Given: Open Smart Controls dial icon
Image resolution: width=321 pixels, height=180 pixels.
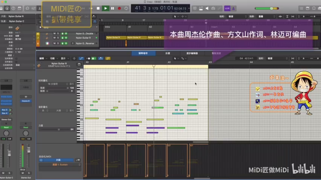Looking at the screenshot, I should [x=27, y=8].
